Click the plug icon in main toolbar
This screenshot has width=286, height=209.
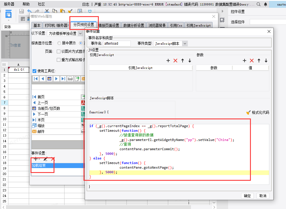tap(90, 11)
